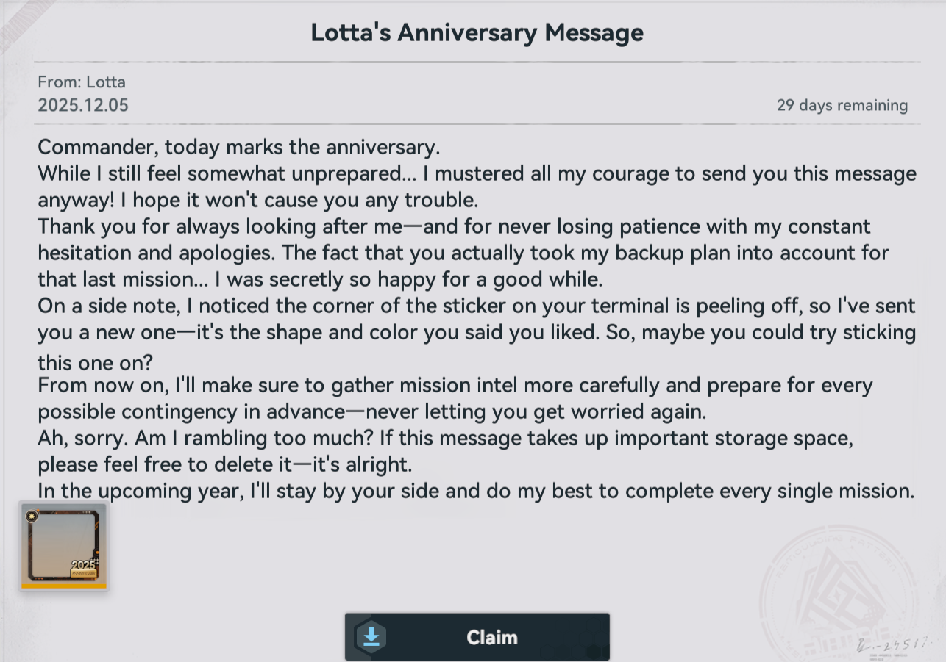Screen dimensions: 946x662
Task: Click the "Thank you for always looking" line
Action: coord(454,226)
